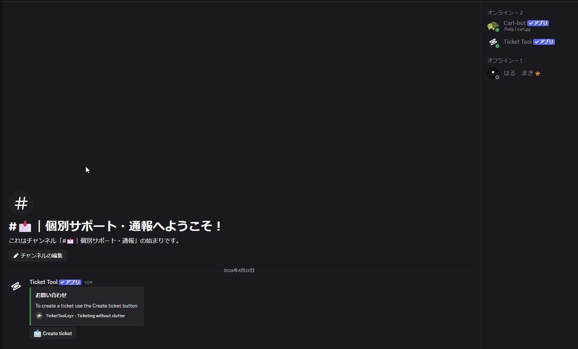Click the crown icon beside はる まき
Image resolution: width=578 pixels, height=349 pixels.
(538, 73)
